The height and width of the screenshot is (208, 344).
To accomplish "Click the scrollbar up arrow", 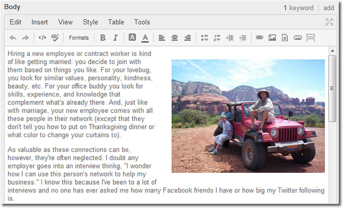I will tap(332, 51).
